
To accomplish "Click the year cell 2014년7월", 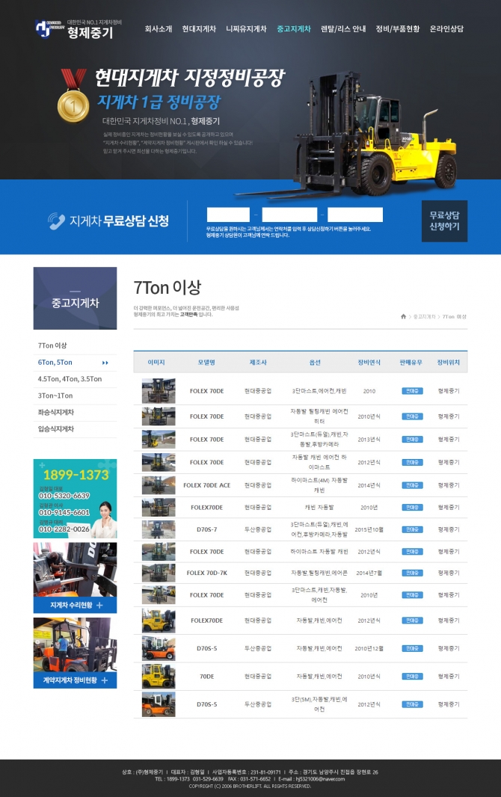I will 369,573.
